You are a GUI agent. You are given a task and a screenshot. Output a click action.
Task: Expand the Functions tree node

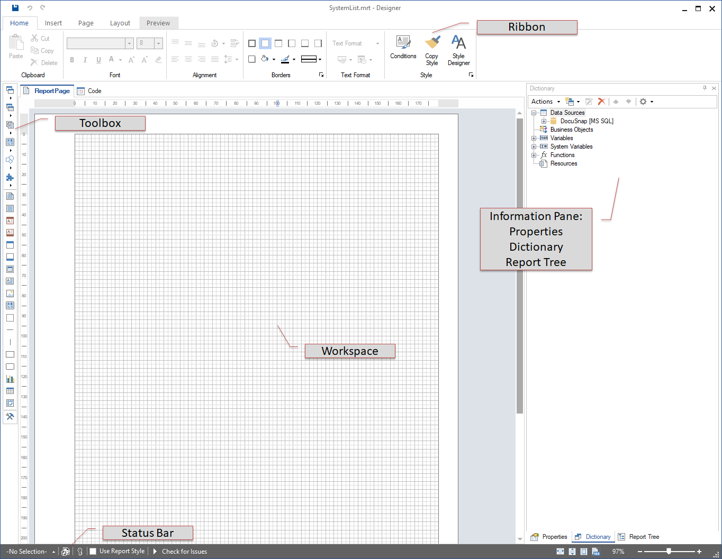534,155
